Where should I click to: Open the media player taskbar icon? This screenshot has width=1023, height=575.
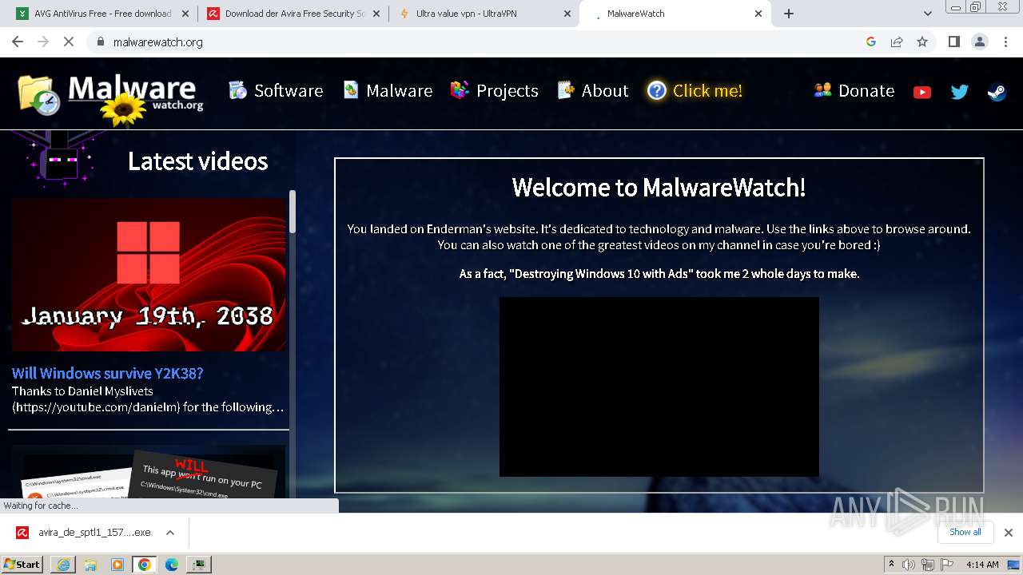point(117,565)
